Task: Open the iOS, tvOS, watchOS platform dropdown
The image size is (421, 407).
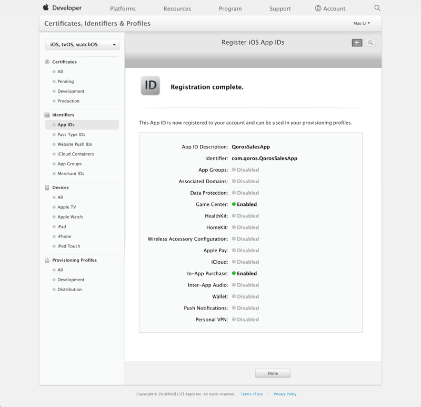Action: [x=82, y=45]
